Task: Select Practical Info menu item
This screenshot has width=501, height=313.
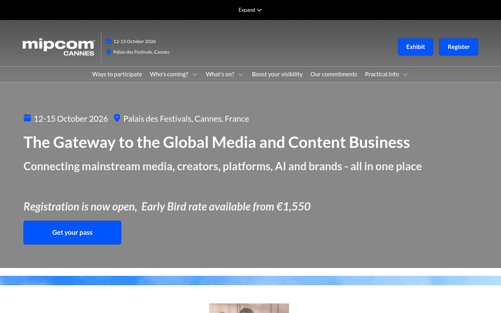Action: pos(382,74)
